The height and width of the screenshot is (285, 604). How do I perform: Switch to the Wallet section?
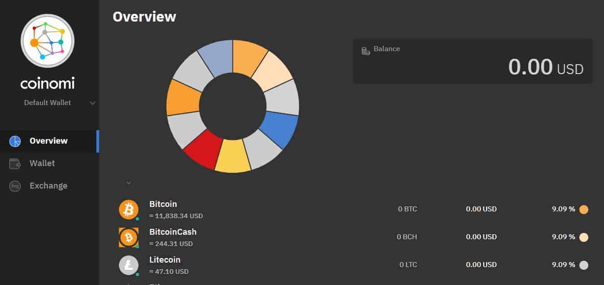(x=42, y=163)
